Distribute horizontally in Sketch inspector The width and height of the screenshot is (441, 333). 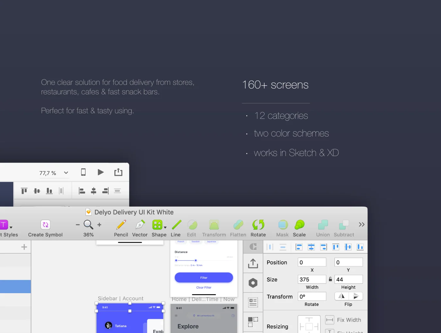pyautogui.click(x=270, y=247)
